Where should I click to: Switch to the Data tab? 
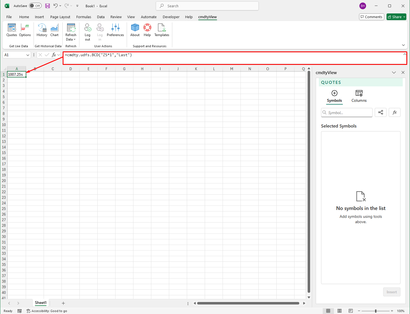click(x=101, y=17)
